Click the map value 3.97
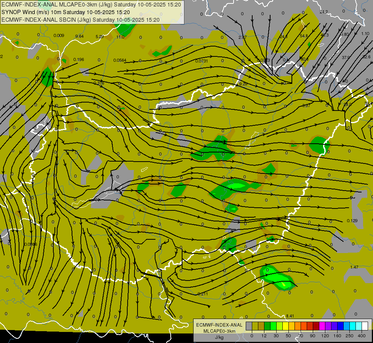 306,106
